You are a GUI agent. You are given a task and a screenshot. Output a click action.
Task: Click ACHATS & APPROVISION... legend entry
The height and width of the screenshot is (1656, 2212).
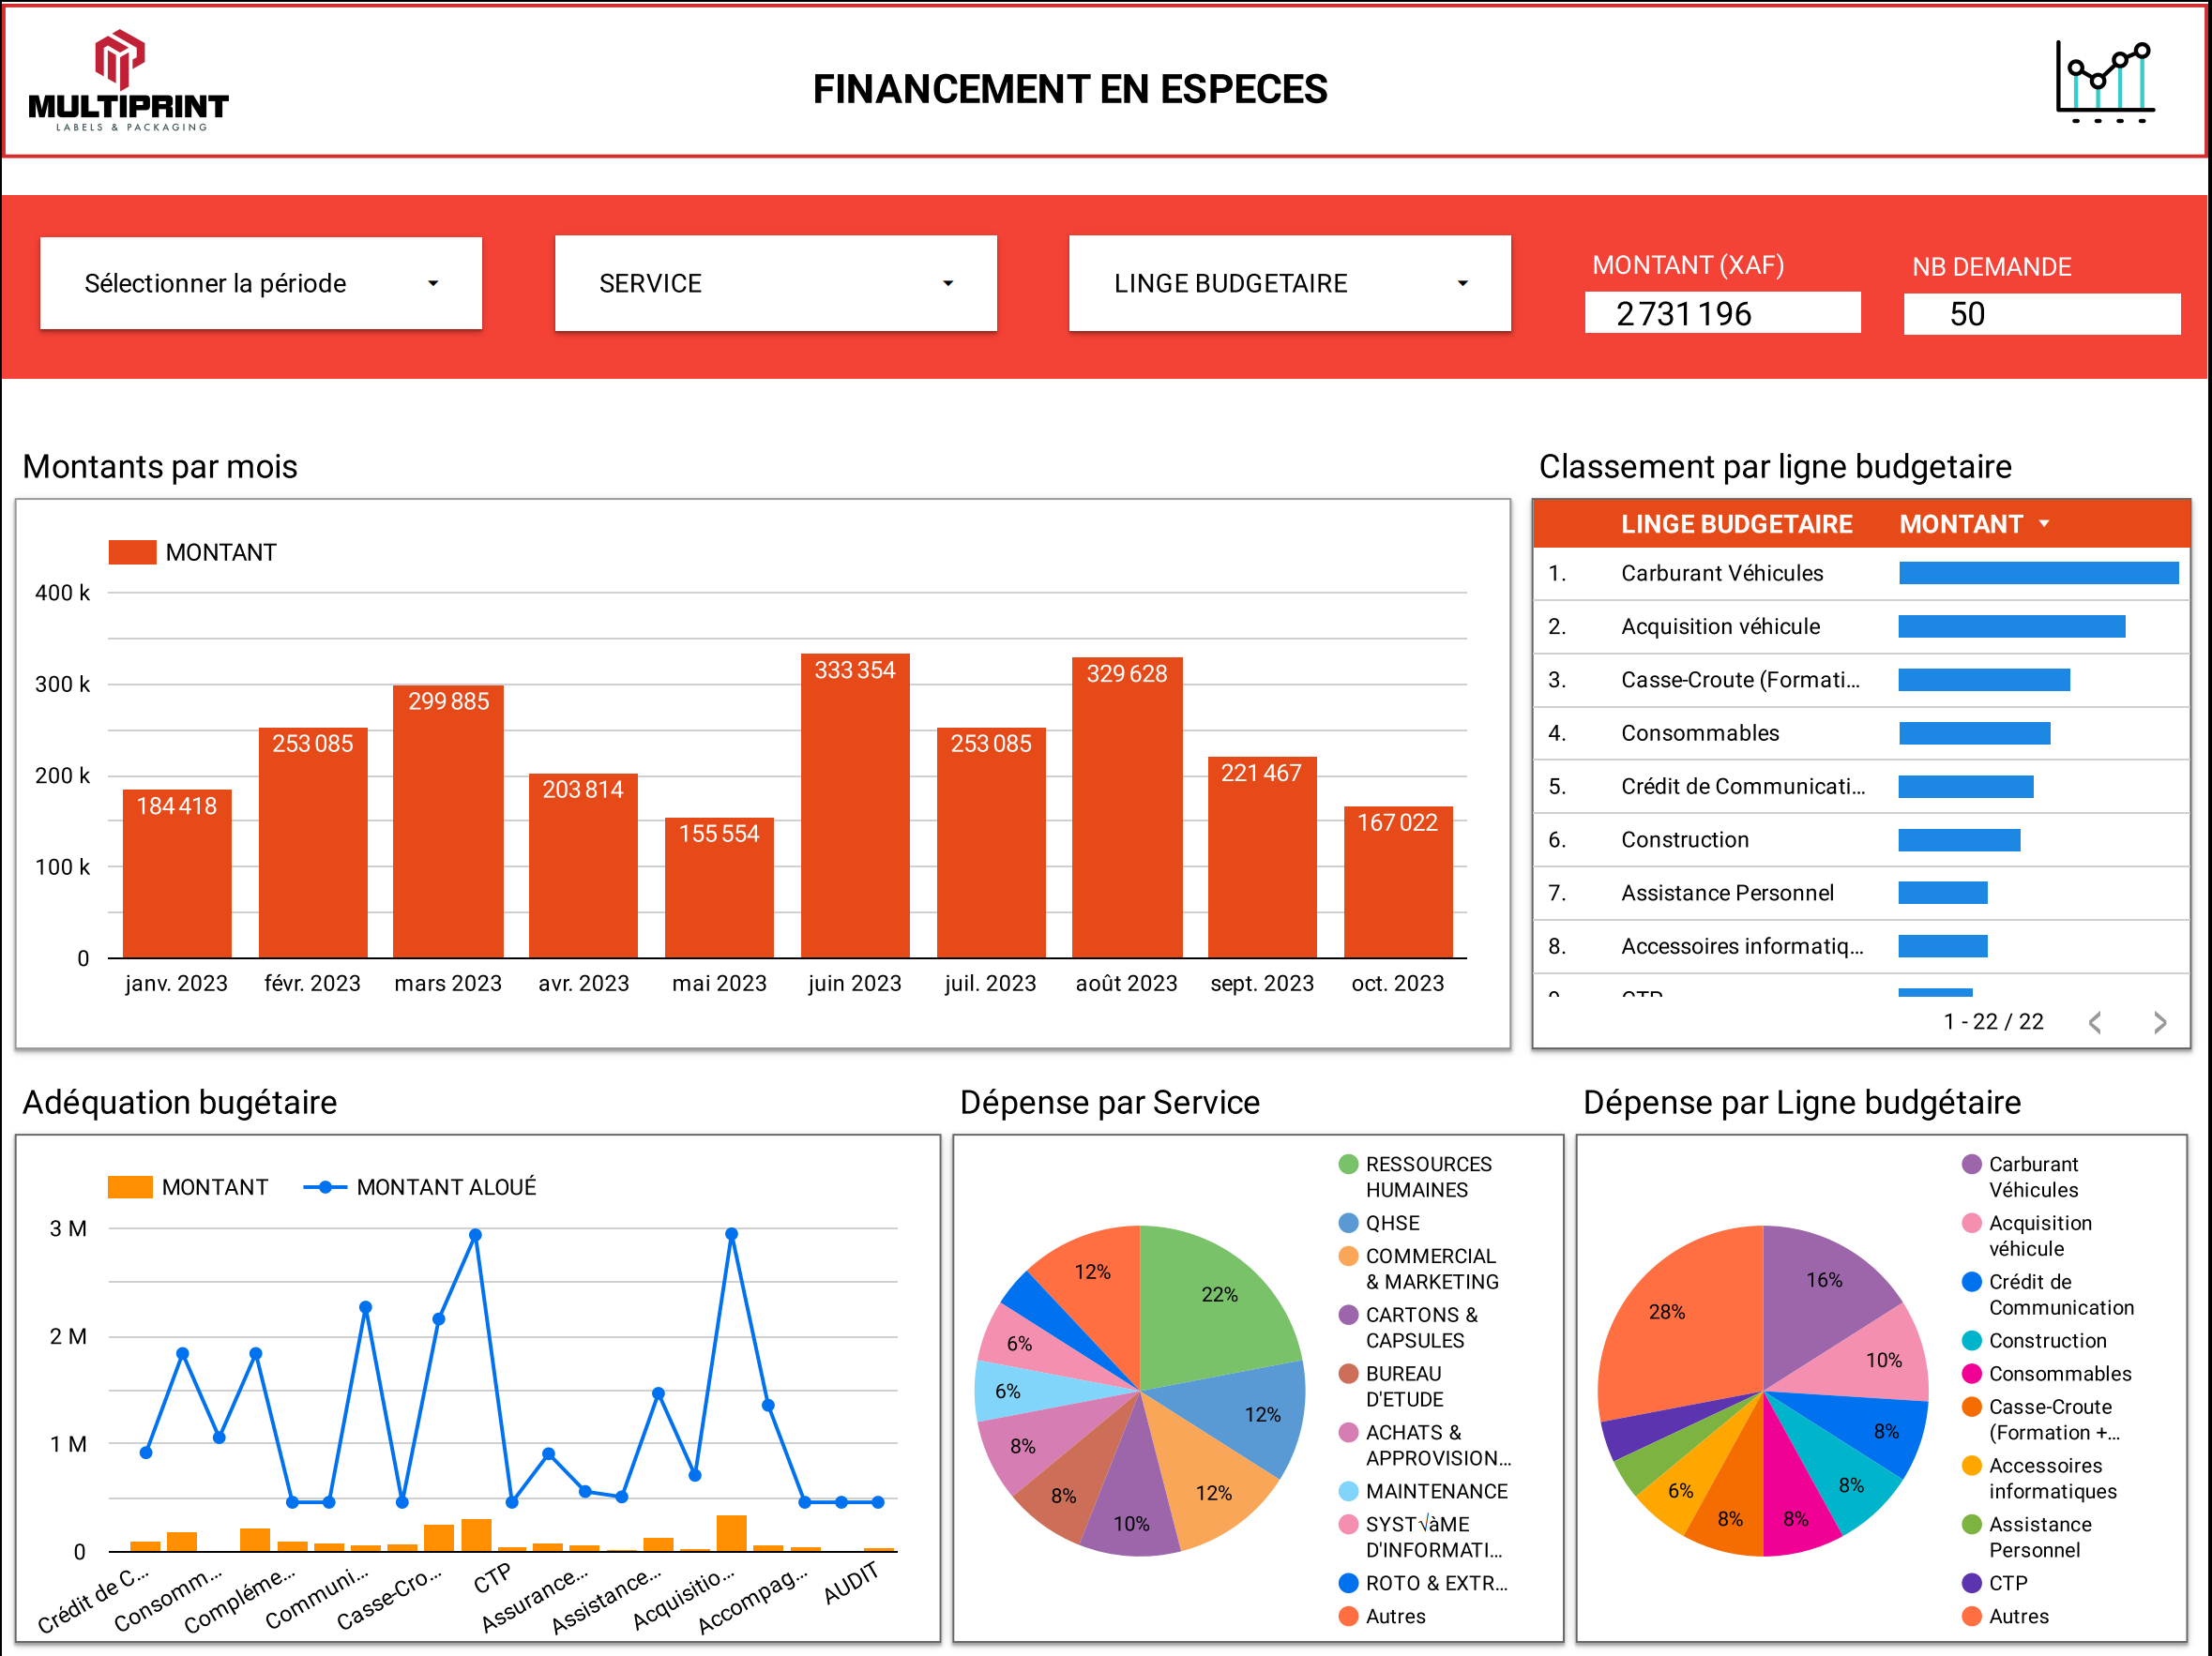coord(1425,1446)
